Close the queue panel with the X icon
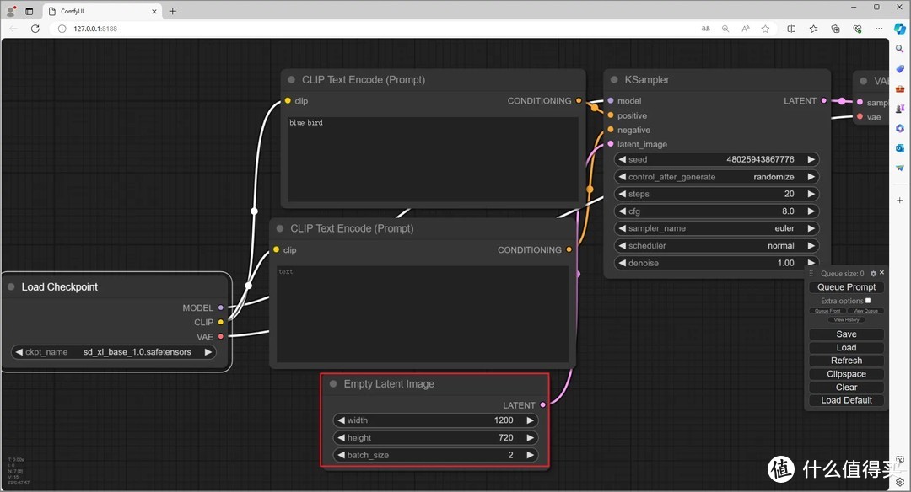 click(x=881, y=273)
